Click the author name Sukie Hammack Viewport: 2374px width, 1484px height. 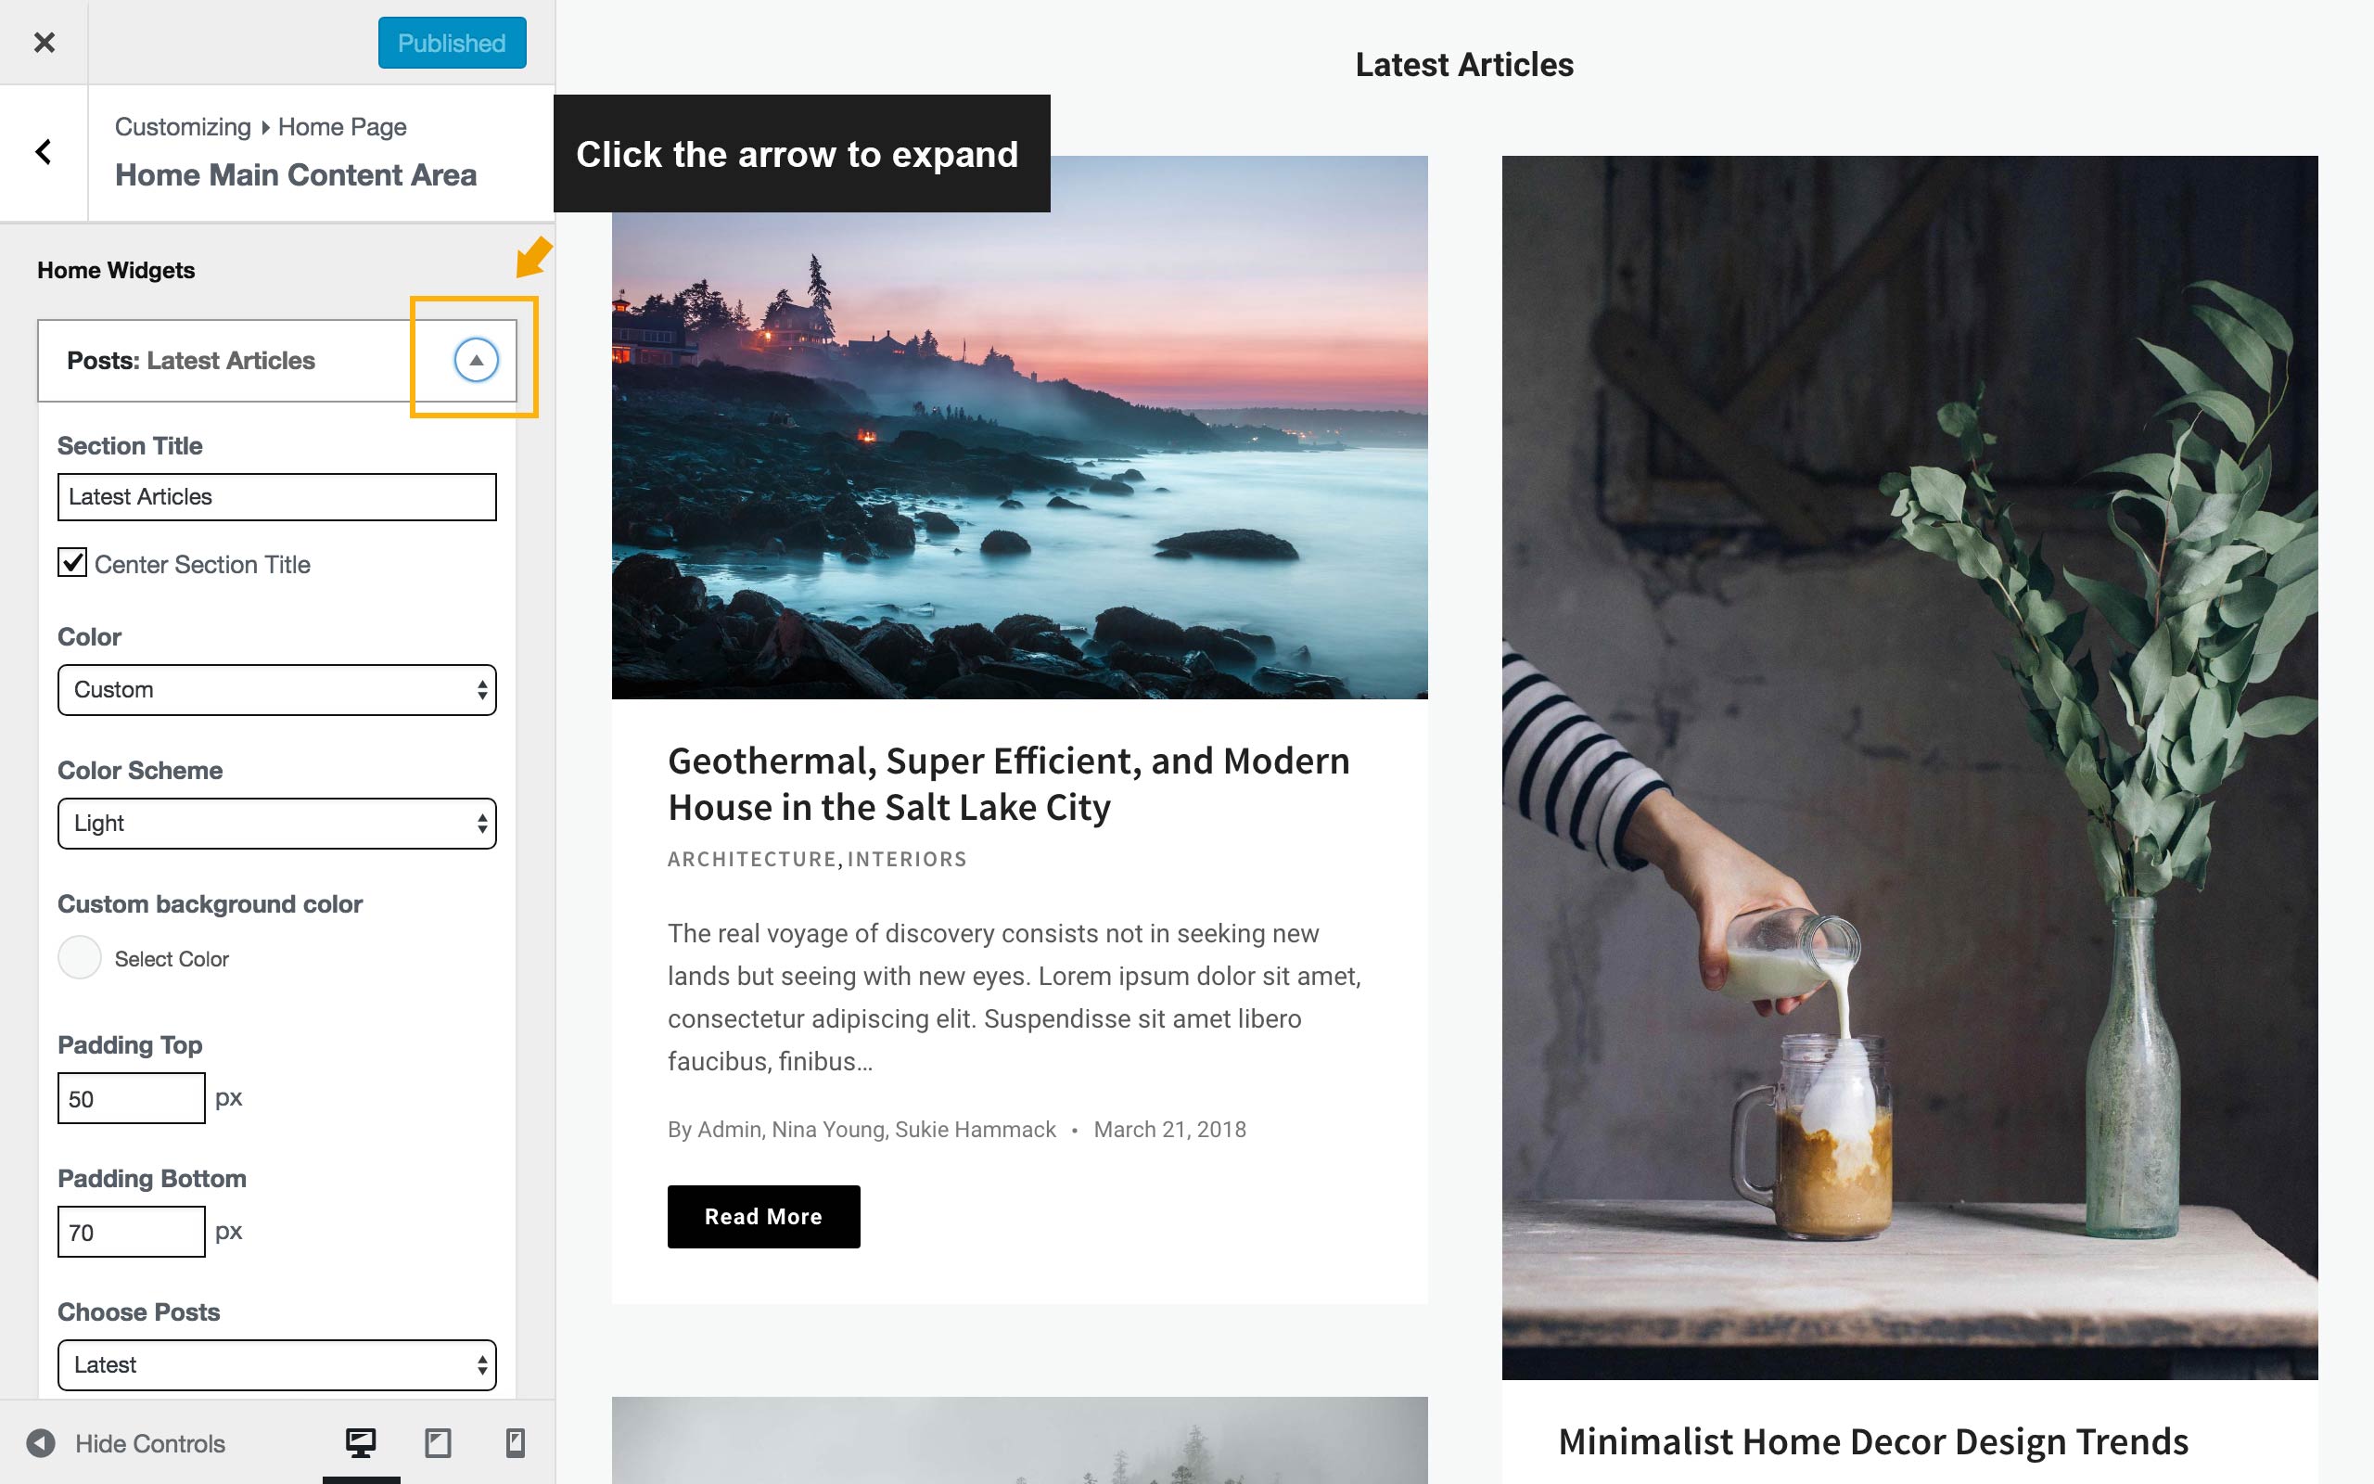[976, 1130]
